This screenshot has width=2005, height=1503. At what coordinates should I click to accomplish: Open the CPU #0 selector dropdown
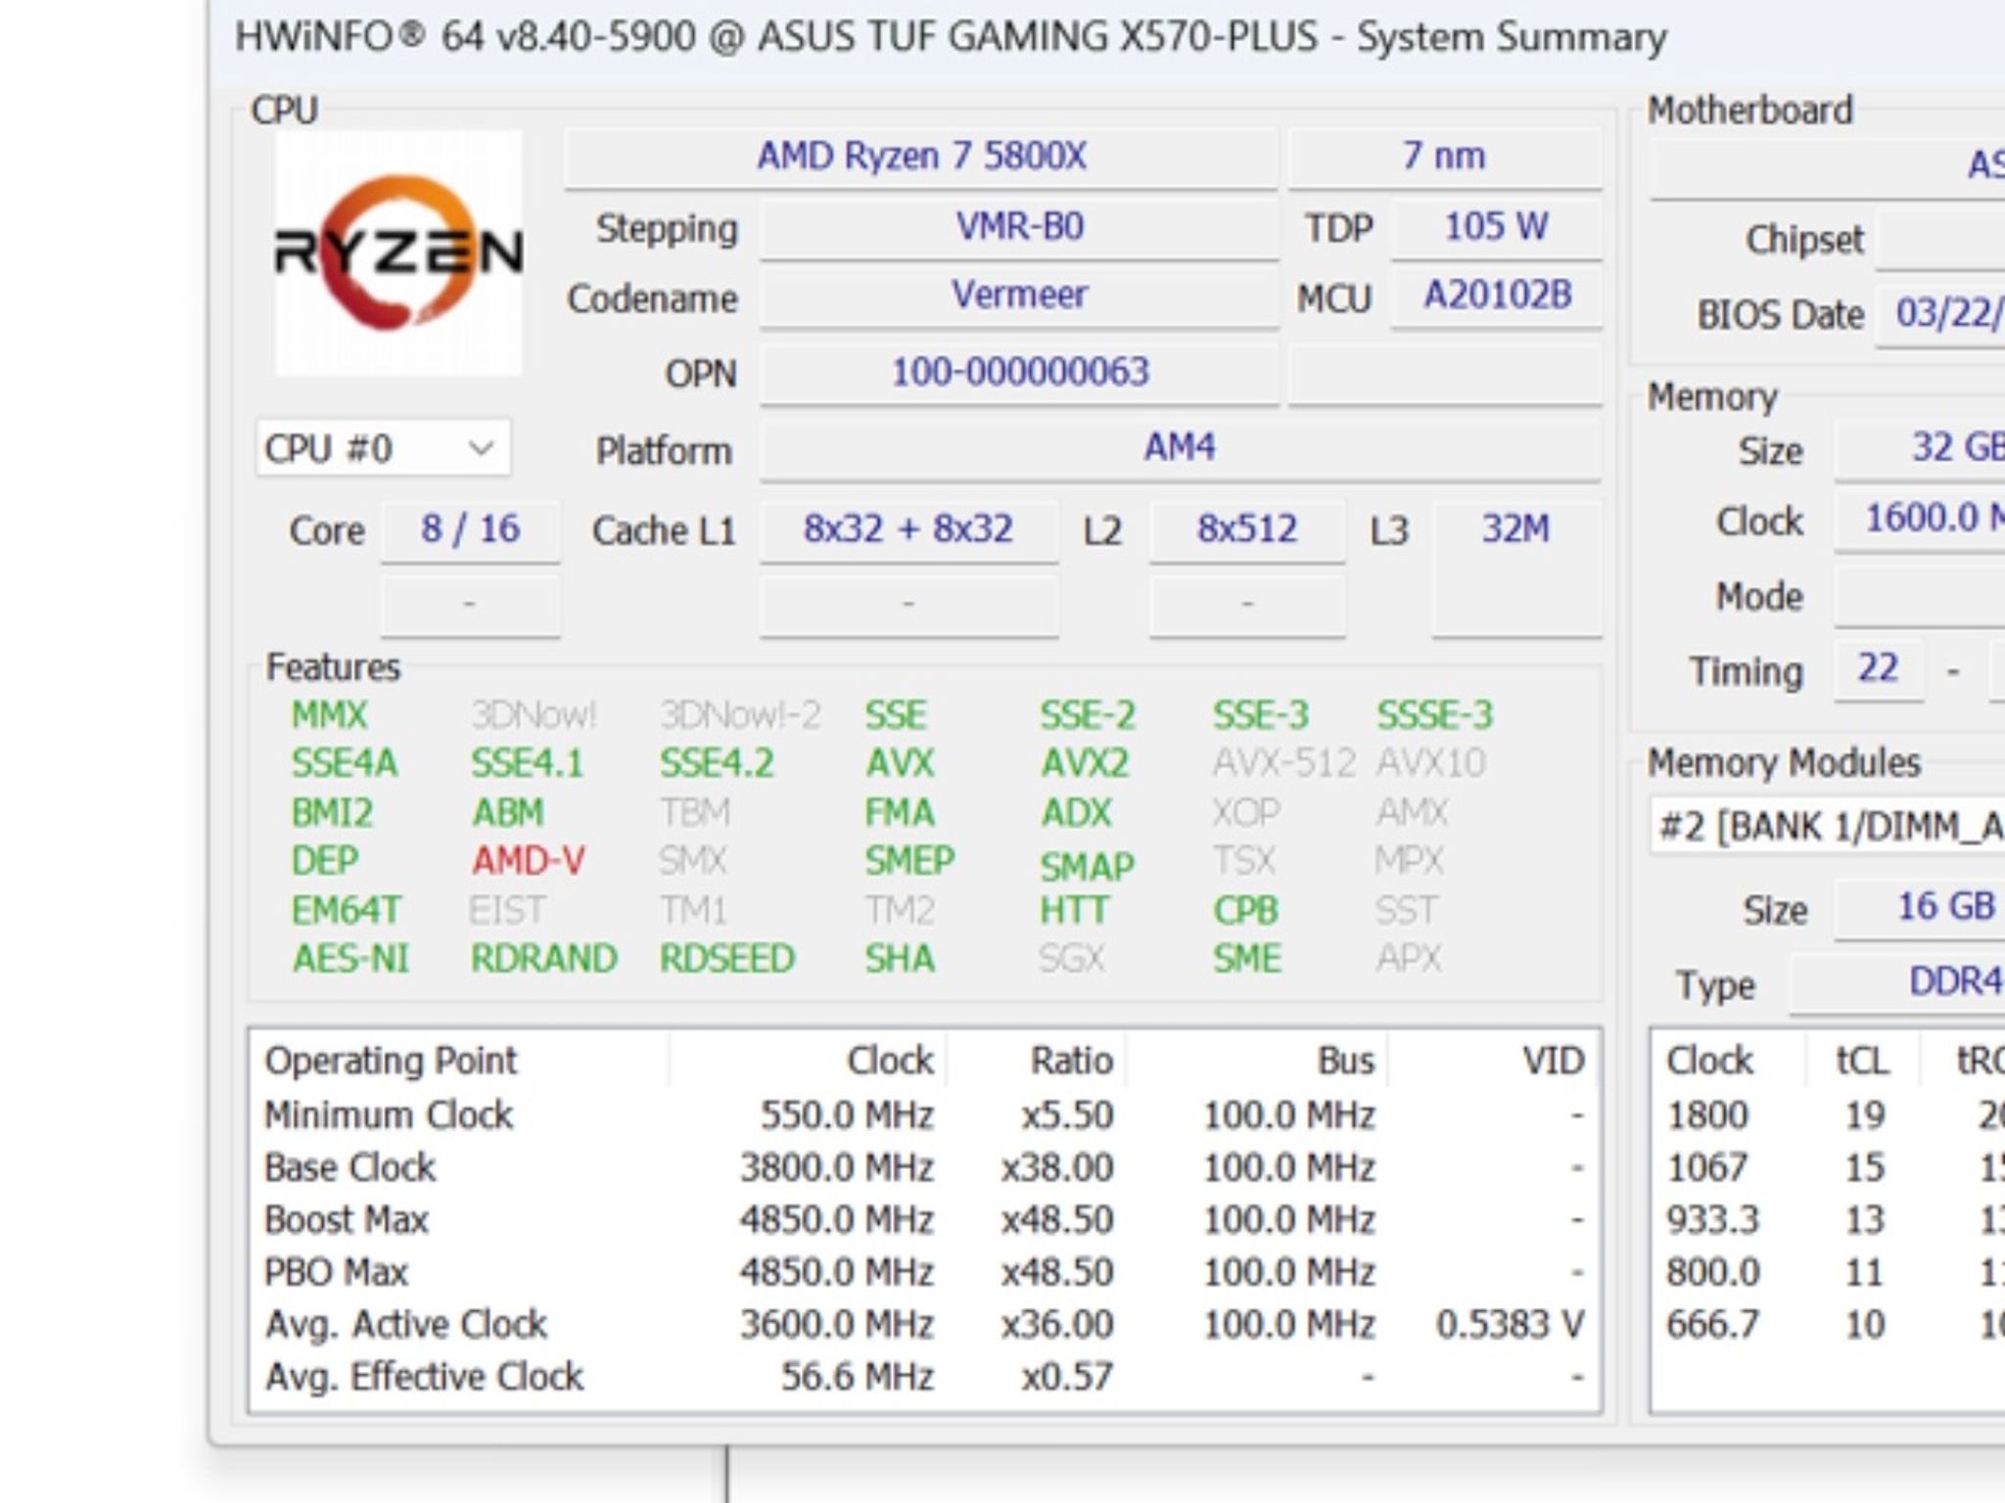[x=383, y=449]
